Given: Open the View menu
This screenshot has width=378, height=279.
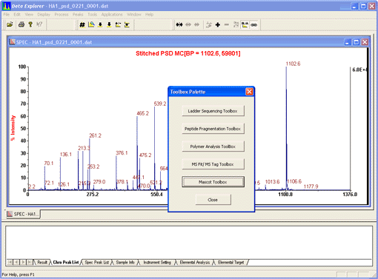Looking at the screenshot, I should tap(29, 15).
